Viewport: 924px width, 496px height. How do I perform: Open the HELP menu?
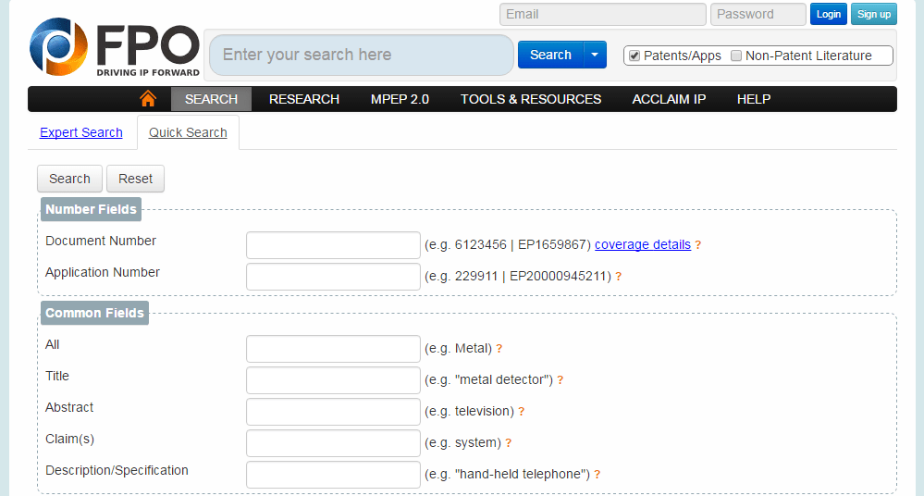click(x=754, y=99)
